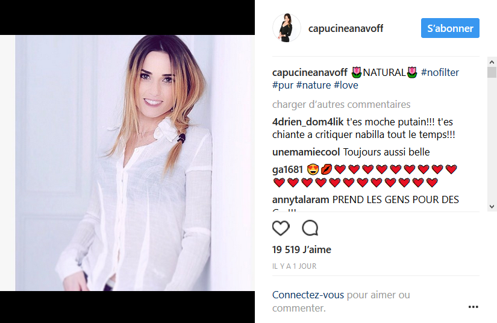The height and width of the screenshot is (323, 497).
Task: Open the IL Y A 1 JOUR timestamp
Action: click(294, 266)
